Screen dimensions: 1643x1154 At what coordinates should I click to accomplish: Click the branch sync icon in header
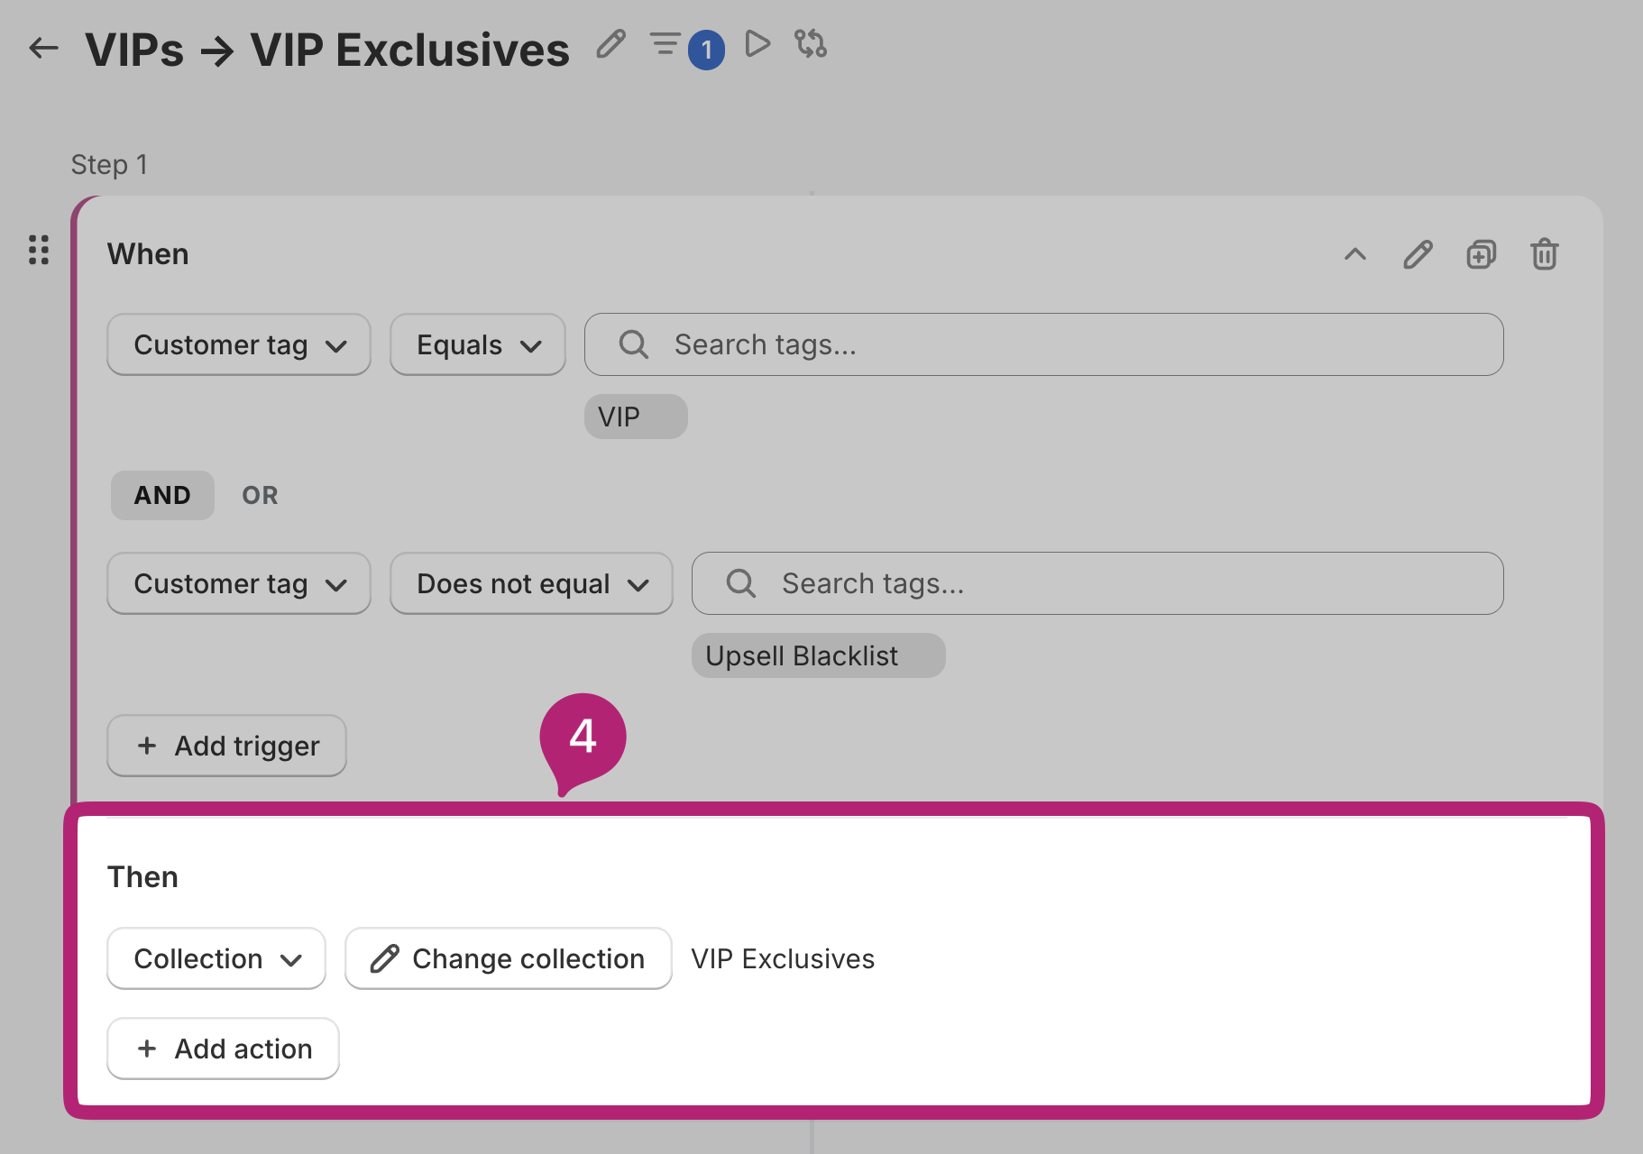[x=810, y=43]
